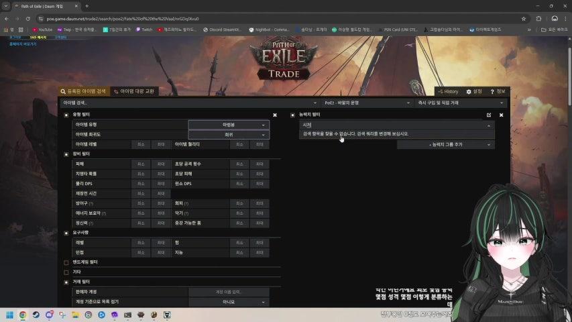Toggle the 거래 필터 group checkbox
Screen dimensions: 572x322
click(66, 282)
